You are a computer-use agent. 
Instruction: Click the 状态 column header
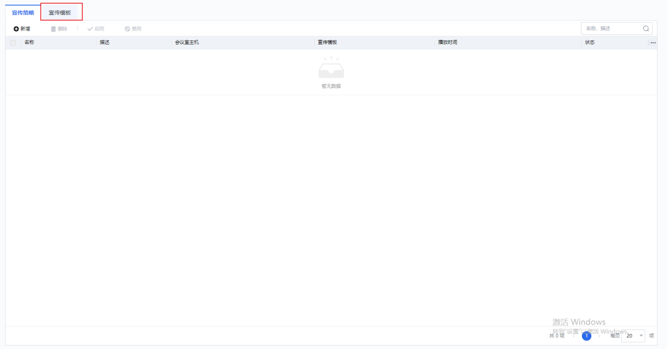point(590,43)
